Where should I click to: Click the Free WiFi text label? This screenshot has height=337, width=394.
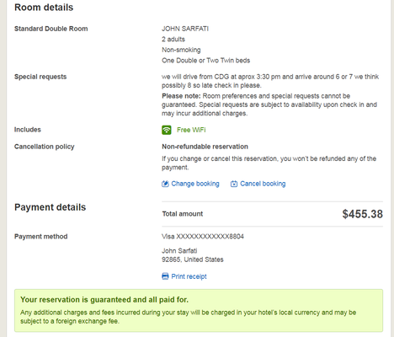(x=191, y=130)
